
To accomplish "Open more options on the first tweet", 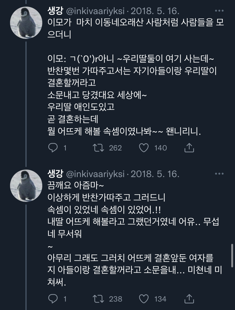I will 219,11.
